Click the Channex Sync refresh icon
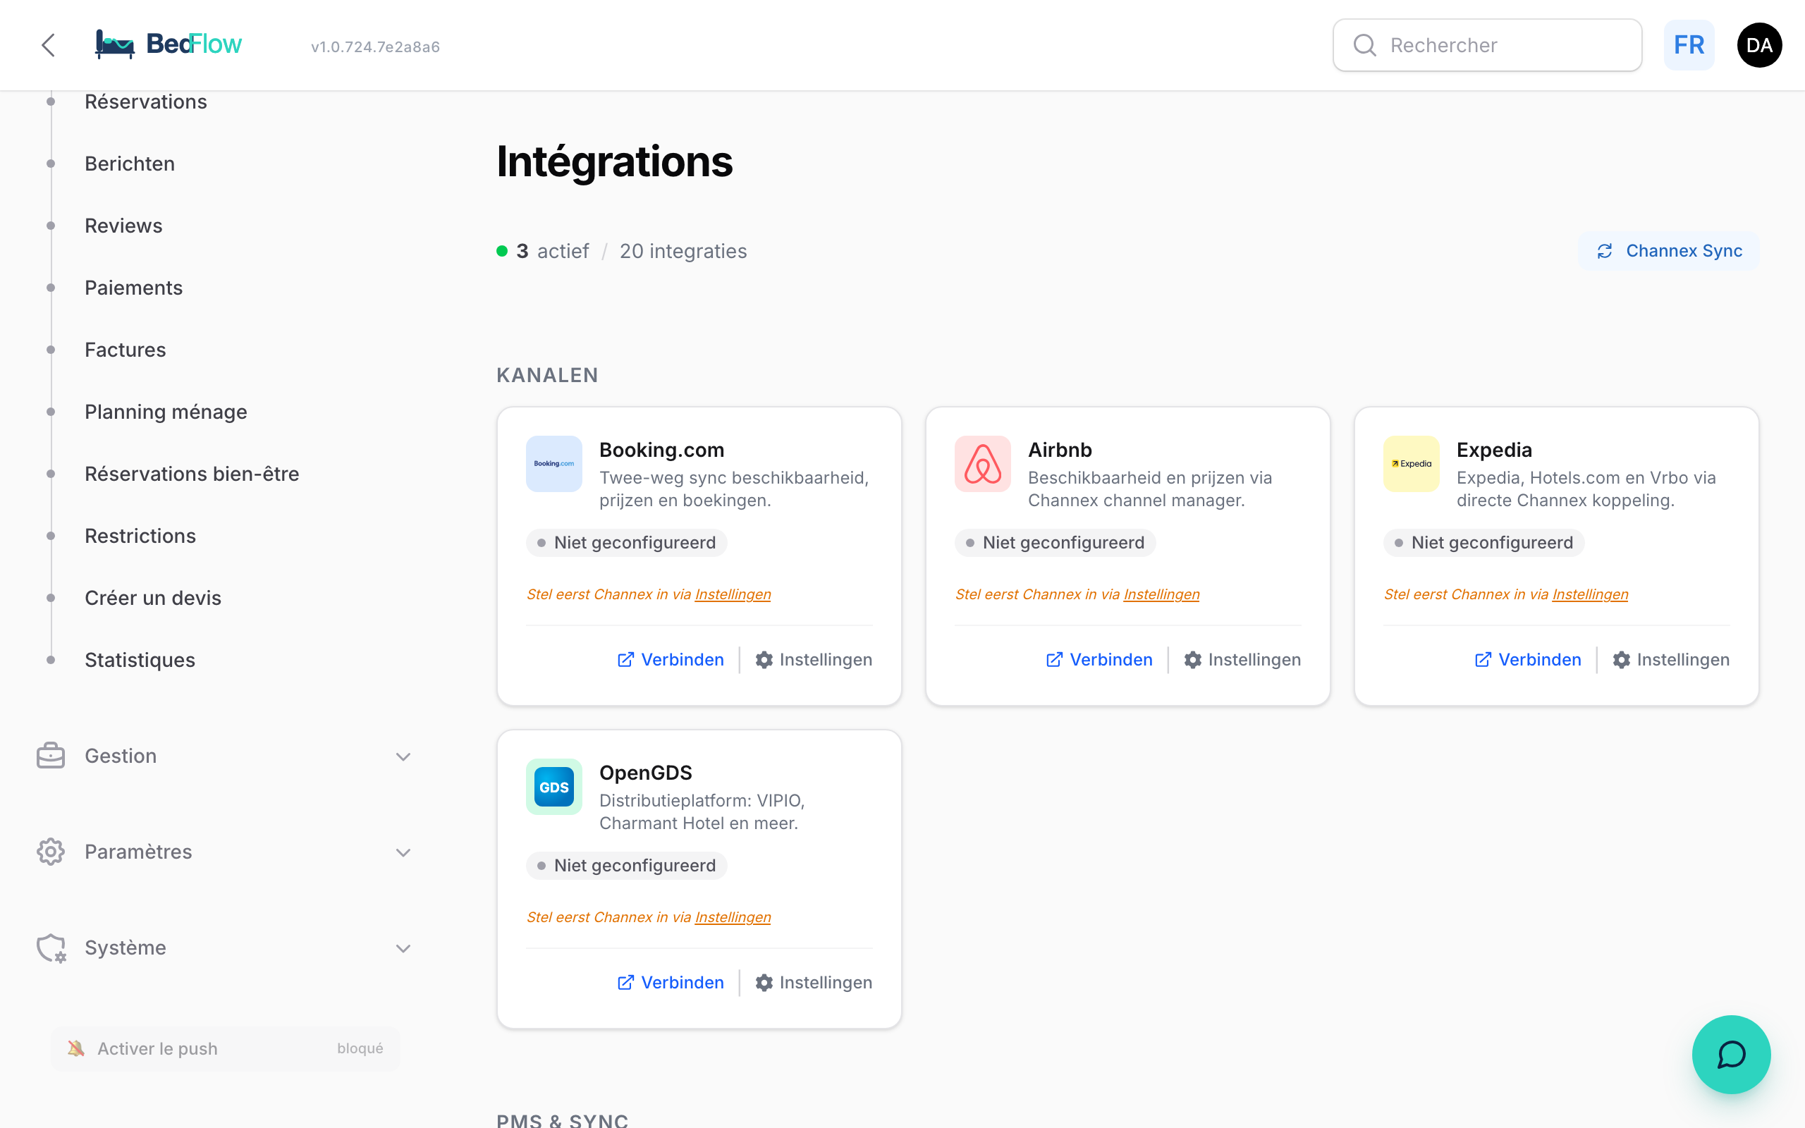Viewport: 1805px width, 1128px height. click(x=1604, y=252)
